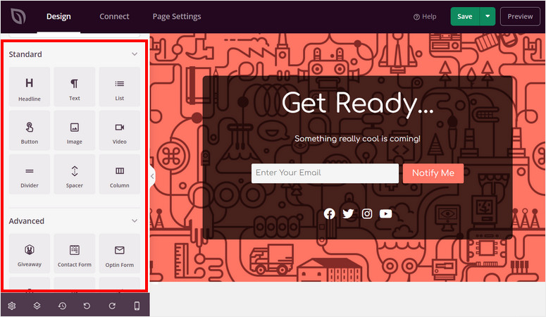Click the Enter Your Email field
Image resolution: width=546 pixels, height=317 pixels.
click(325, 173)
